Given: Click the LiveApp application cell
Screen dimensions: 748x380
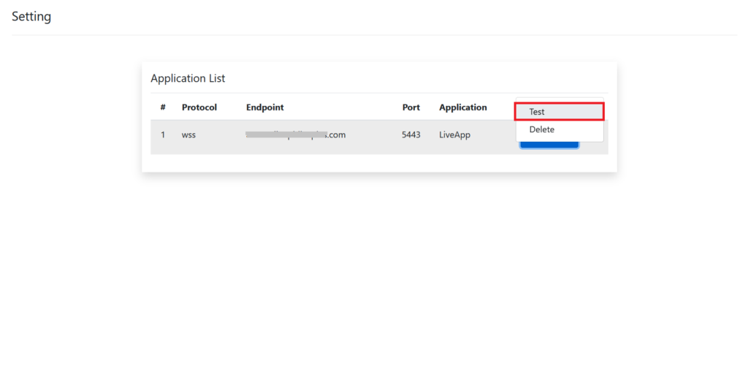Looking at the screenshot, I should pos(454,135).
